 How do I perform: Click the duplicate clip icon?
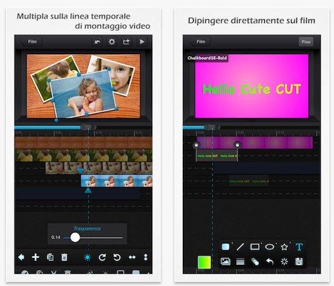(x=50, y=257)
